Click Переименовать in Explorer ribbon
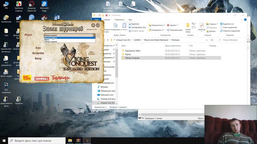 pos(175,30)
